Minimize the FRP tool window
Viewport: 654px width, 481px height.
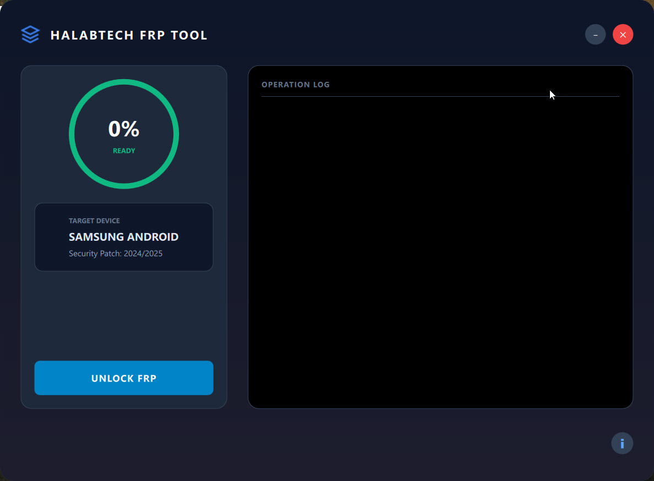pyautogui.click(x=595, y=34)
